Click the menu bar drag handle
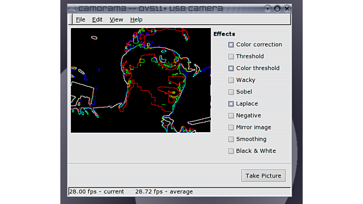The image size is (363, 204). pos(71,19)
